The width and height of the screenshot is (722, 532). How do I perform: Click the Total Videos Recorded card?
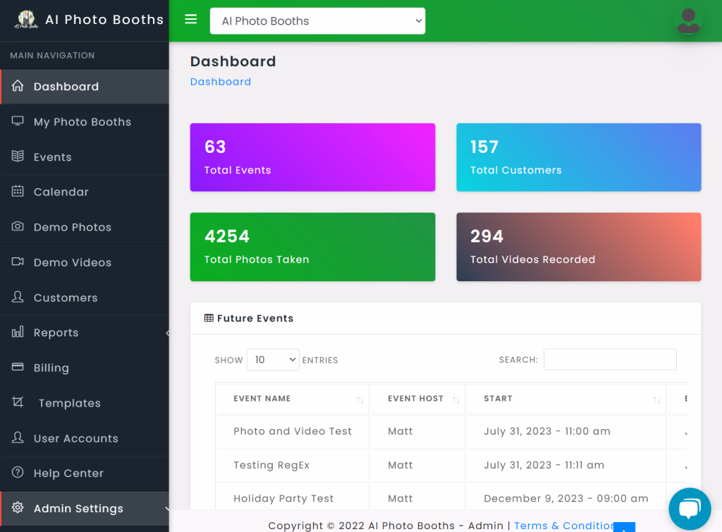click(579, 247)
